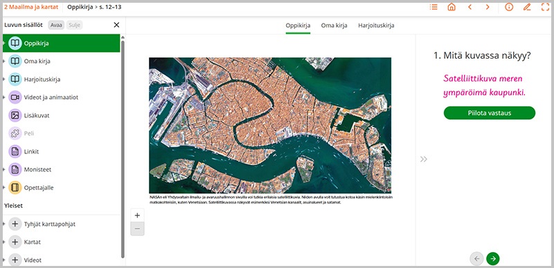Image resolution: width=554 pixels, height=268 pixels.
Task: Click the image caption about NASA
Action: coord(271,199)
